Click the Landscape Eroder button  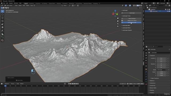click(131, 22)
